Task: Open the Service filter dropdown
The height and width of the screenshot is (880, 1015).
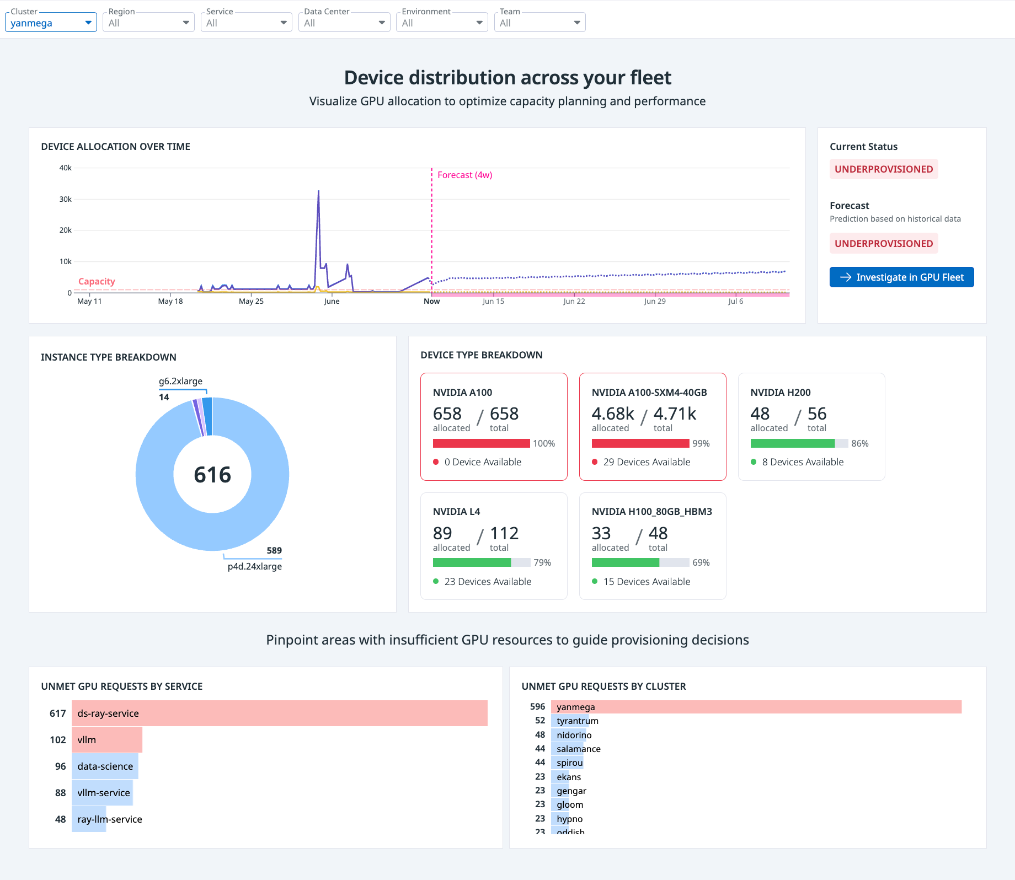Action: point(246,22)
